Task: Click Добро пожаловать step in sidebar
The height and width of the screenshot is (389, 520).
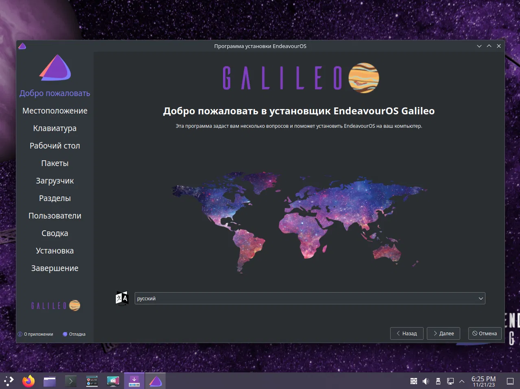Action: click(x=55, y=93)
